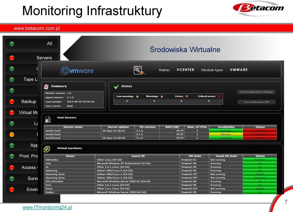This screenshot has width=293, height=212.
Task: Click the VM state column header
Action: point(195,156)
